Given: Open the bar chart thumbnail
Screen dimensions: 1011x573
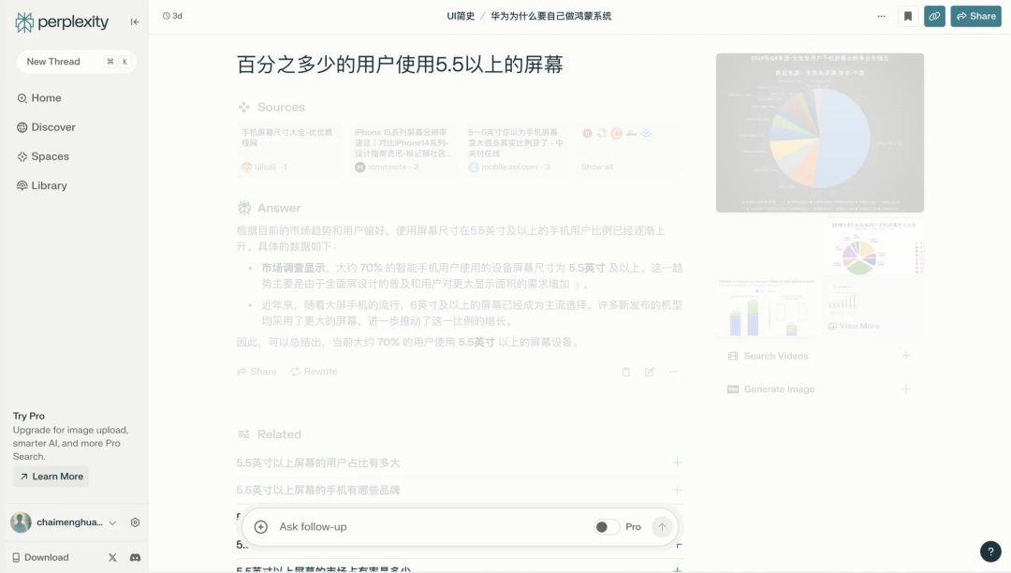Looking at the screenshot, I should pos(768,307).
